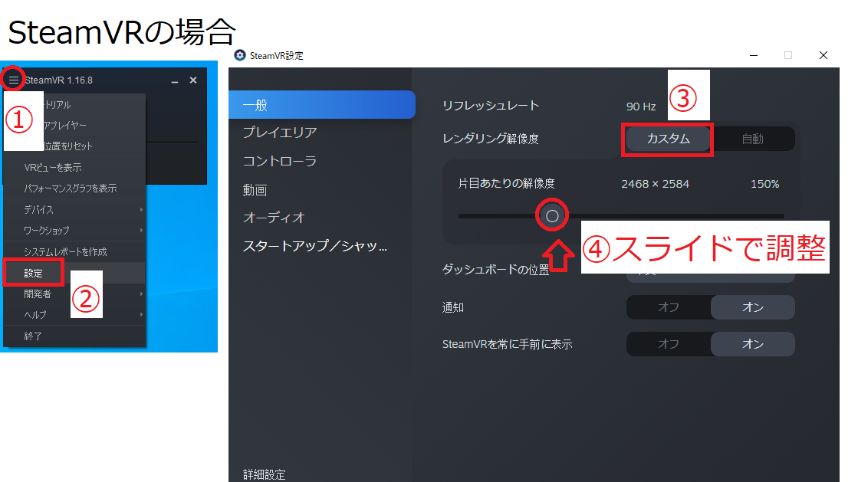Open the SteamVR hamburger menu

14,79
